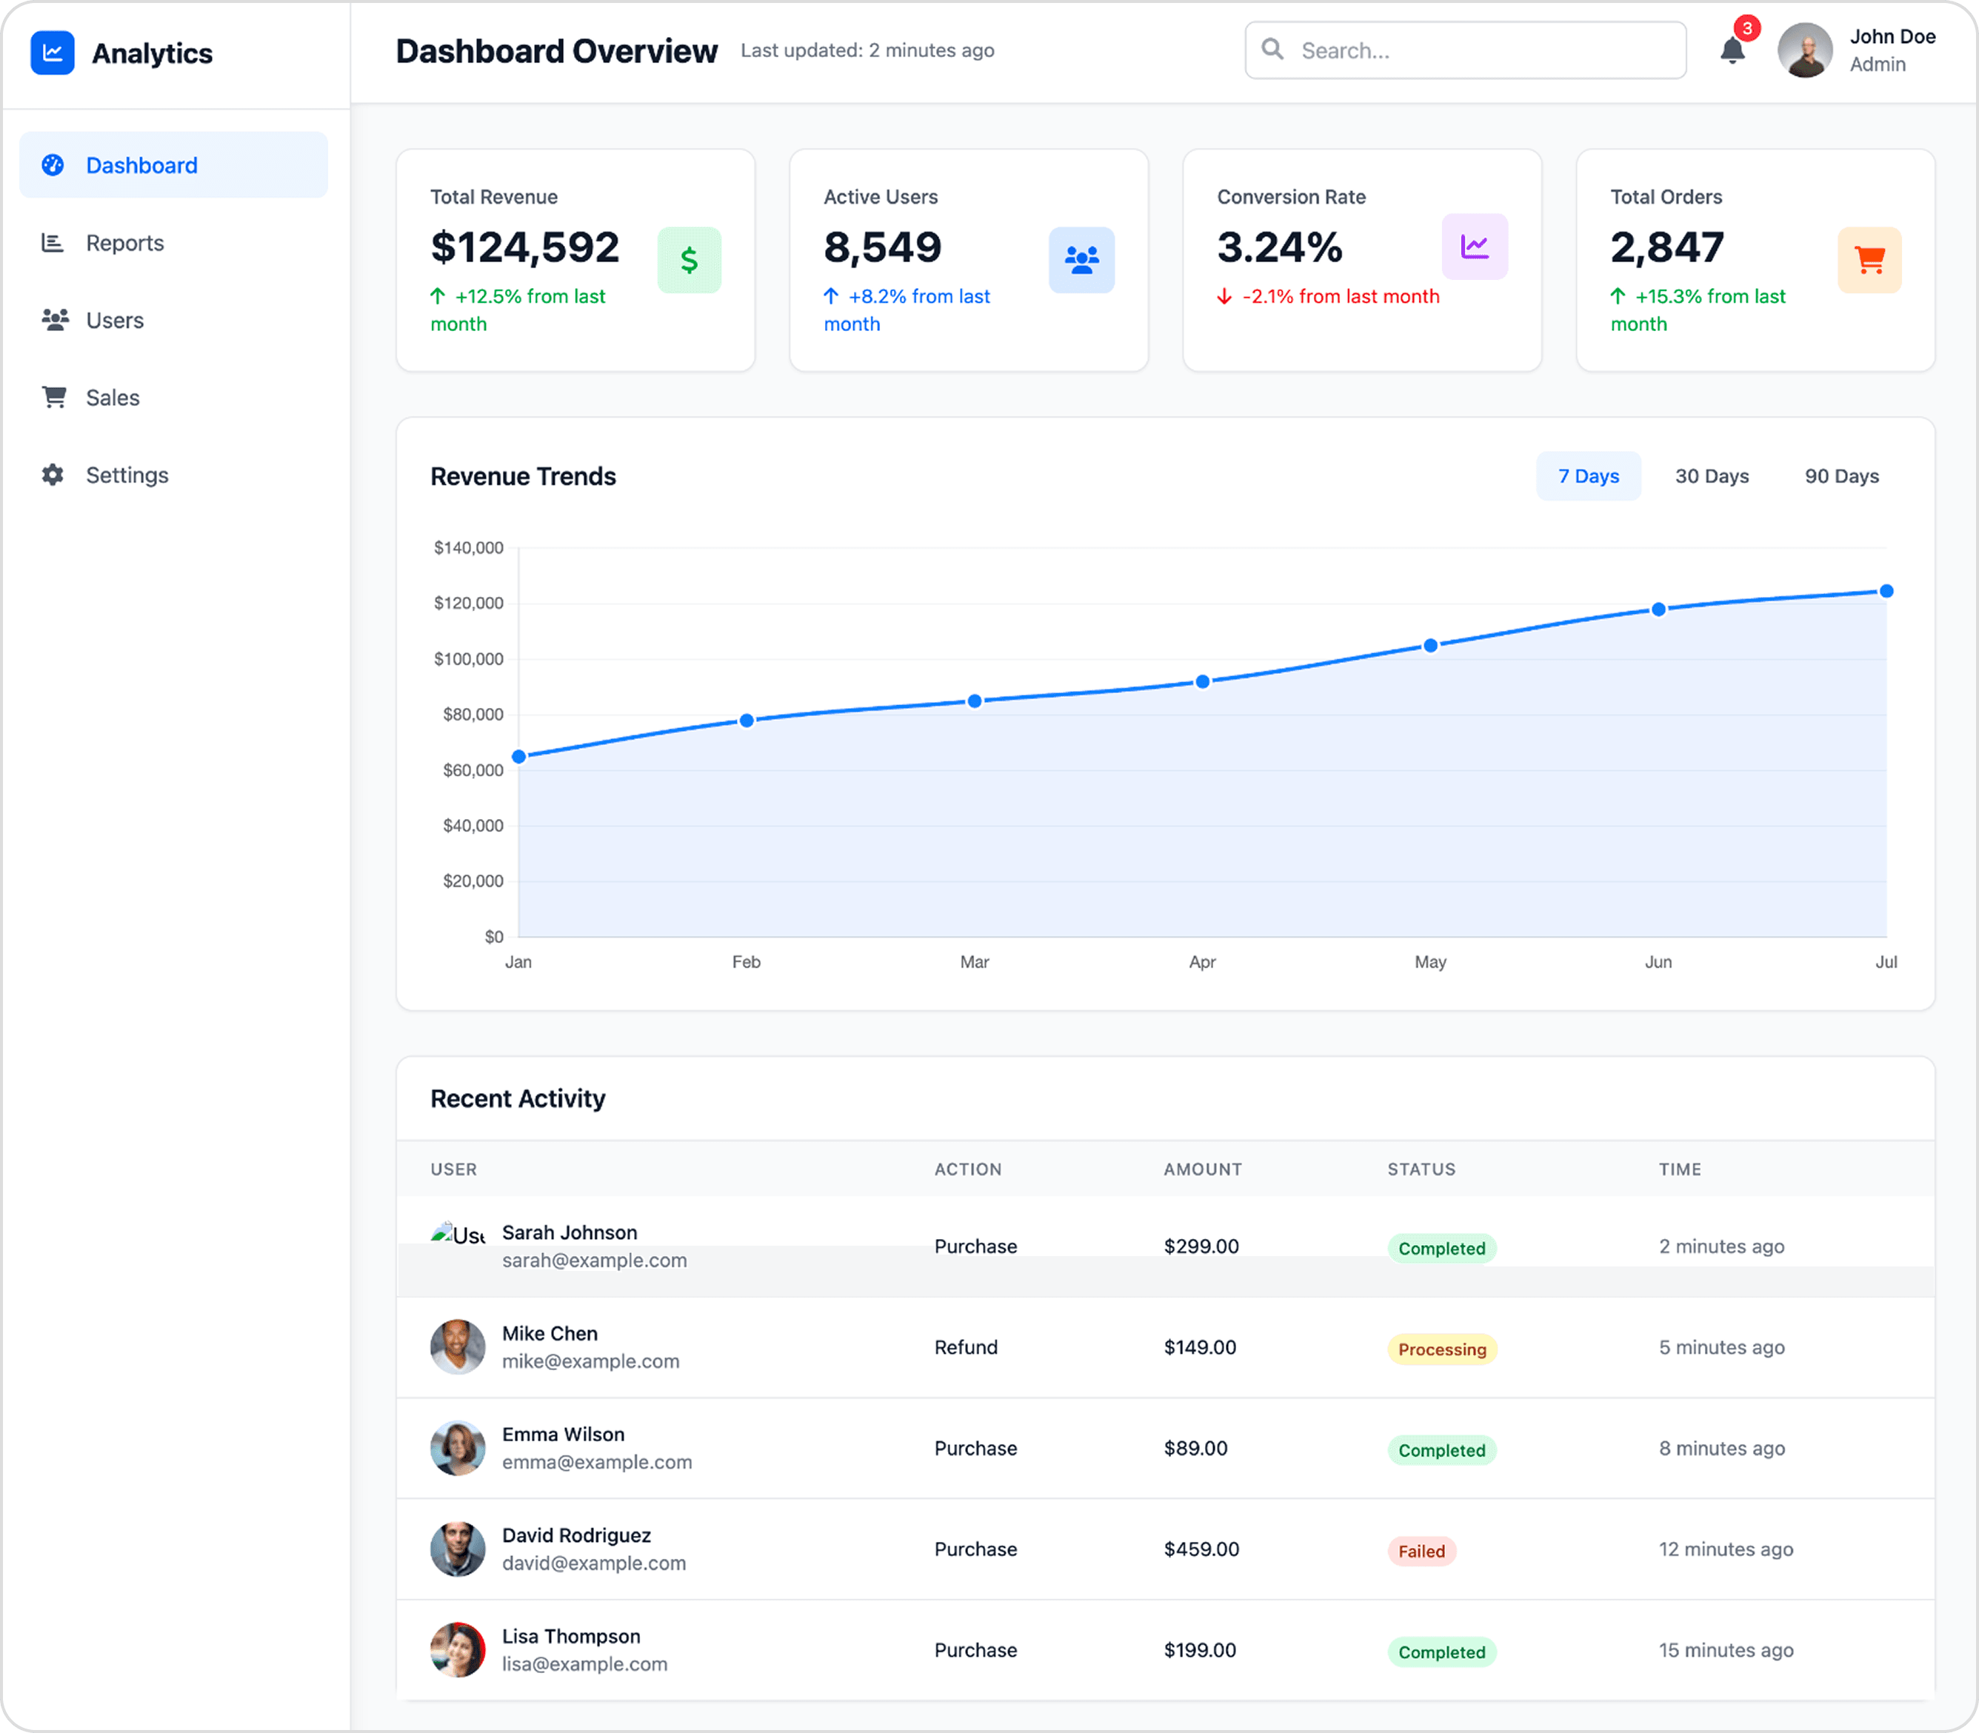Click the Analytics logo icon
The width and height of the screenshot is (1979, 1733).
(53, 53)
